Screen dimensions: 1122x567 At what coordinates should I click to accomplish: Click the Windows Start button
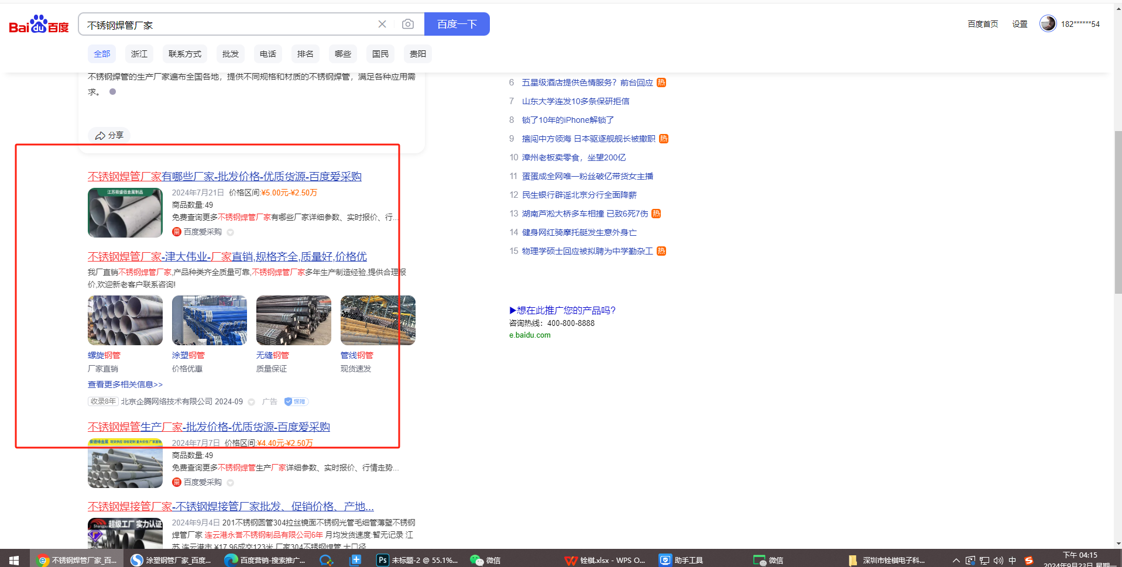pos(14,560)
